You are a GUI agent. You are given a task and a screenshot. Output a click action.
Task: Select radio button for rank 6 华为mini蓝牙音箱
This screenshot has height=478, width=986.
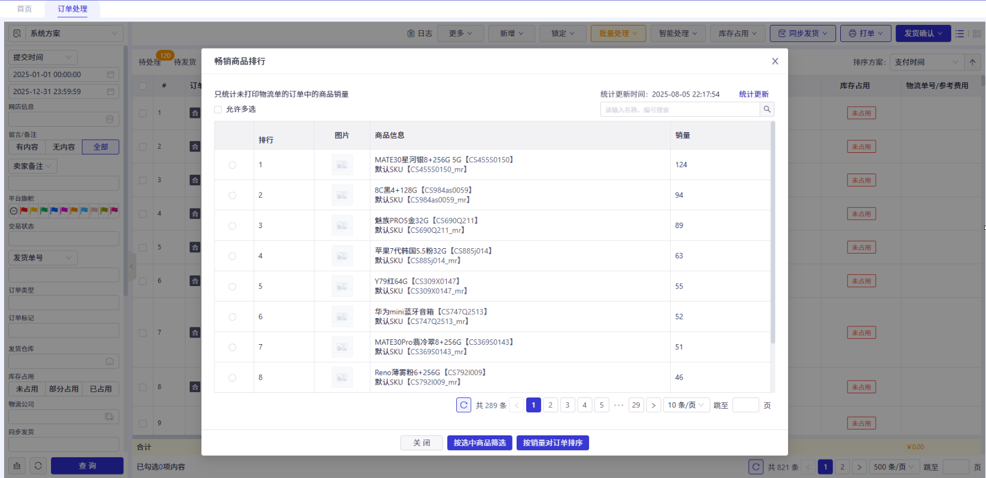(232, 317)
